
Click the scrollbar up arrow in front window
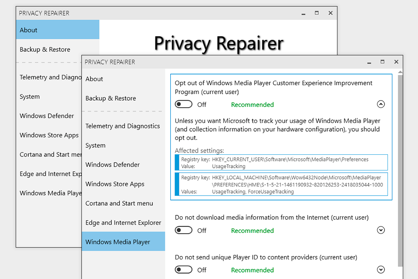click(400, 72)
